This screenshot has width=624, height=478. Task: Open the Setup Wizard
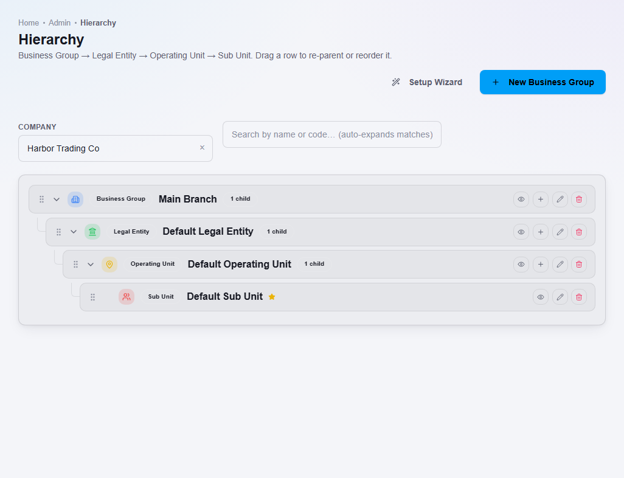coord(427,82)
